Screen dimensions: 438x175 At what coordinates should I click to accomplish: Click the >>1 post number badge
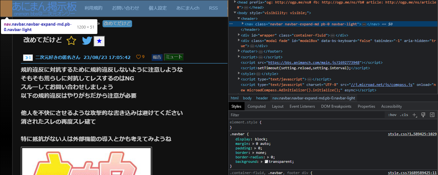(x=28, y=57)
